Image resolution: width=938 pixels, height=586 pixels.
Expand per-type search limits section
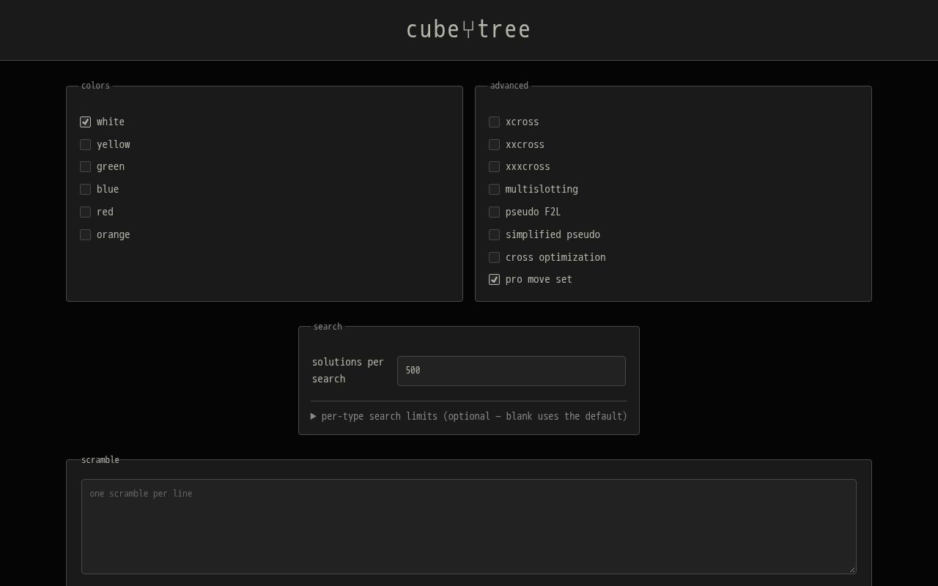tap(469, 416)
